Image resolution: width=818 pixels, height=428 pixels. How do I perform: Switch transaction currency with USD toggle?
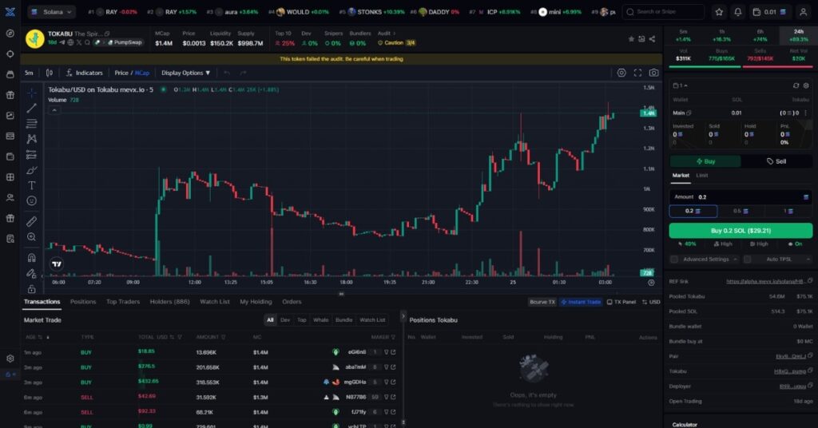tap(651, 302)
